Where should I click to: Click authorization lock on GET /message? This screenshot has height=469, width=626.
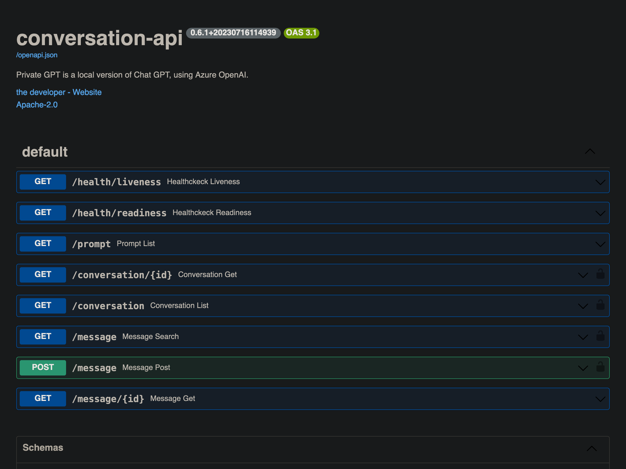tap(600, 336)
